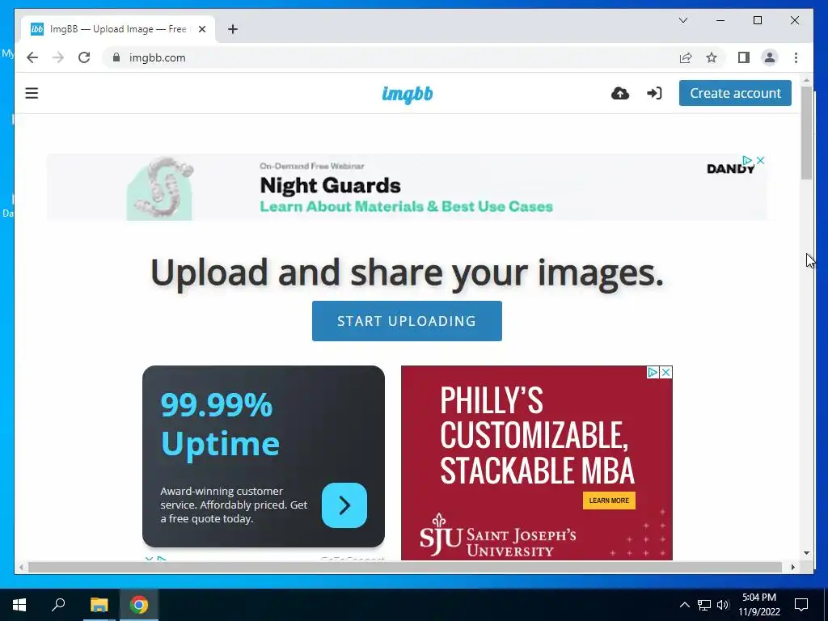Click the Create account button
828x621 pixels.
pyautogui.click(x=735, y=93)
